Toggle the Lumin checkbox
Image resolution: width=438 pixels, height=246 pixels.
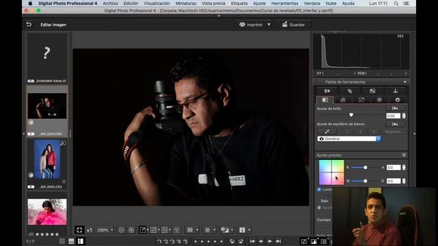point(320,189)
